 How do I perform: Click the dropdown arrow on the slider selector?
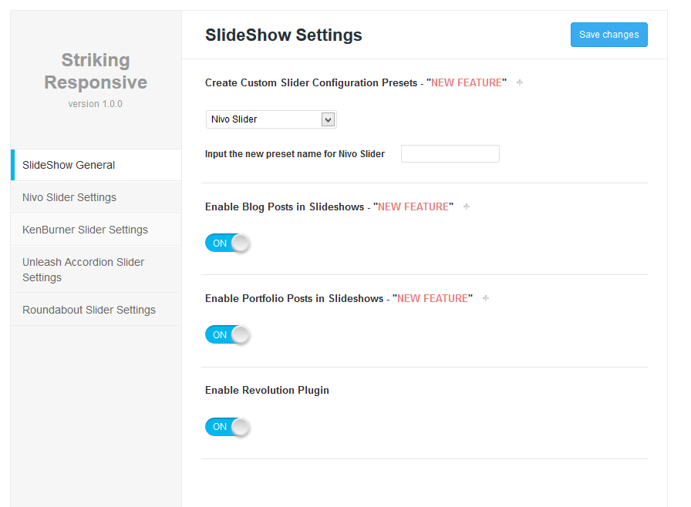[328, 119]
